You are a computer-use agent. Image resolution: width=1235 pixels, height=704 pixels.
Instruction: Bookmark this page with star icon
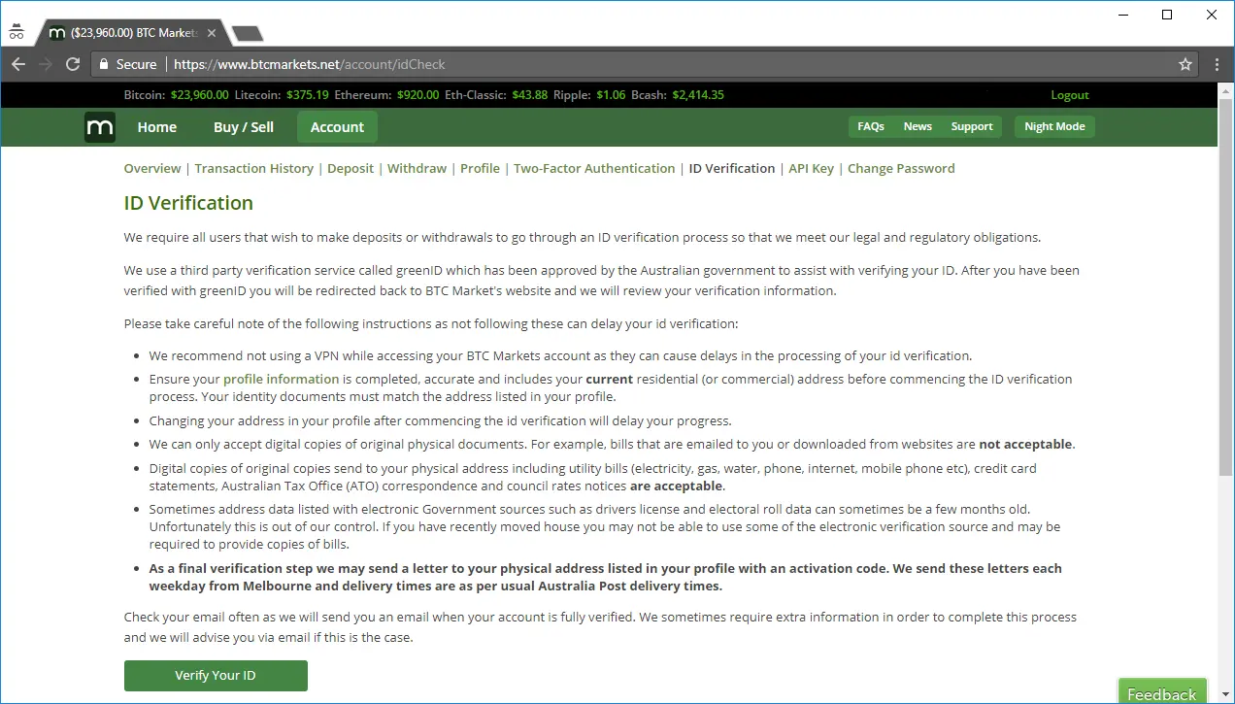pyautogui.click(x=1185, y=64)
